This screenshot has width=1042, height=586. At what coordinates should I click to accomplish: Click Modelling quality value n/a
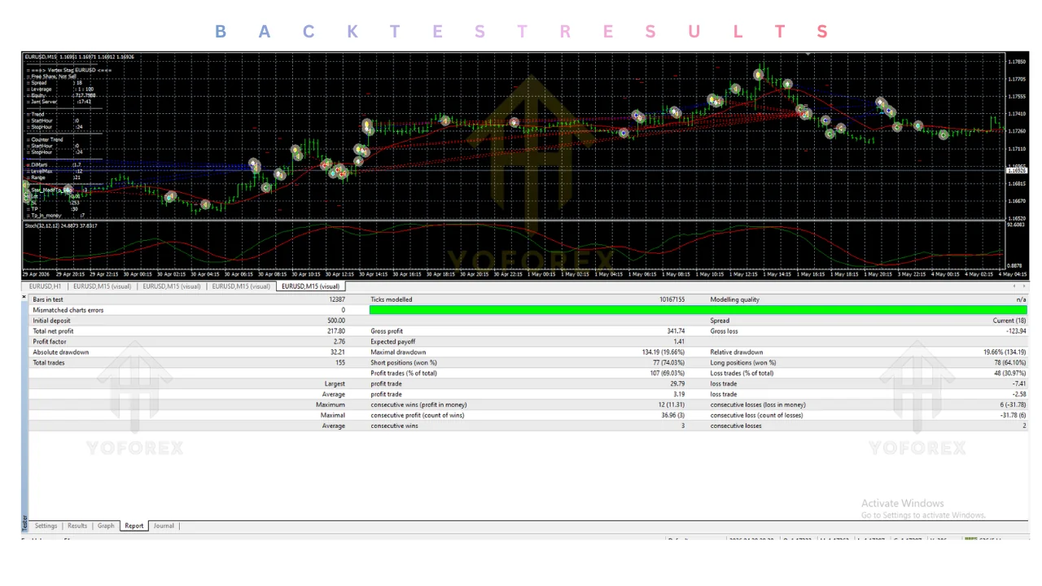tap(1022, 300)
